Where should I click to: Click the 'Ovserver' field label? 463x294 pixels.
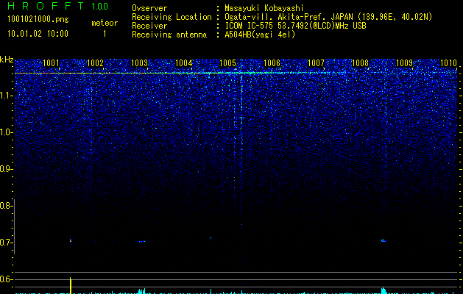149,8
